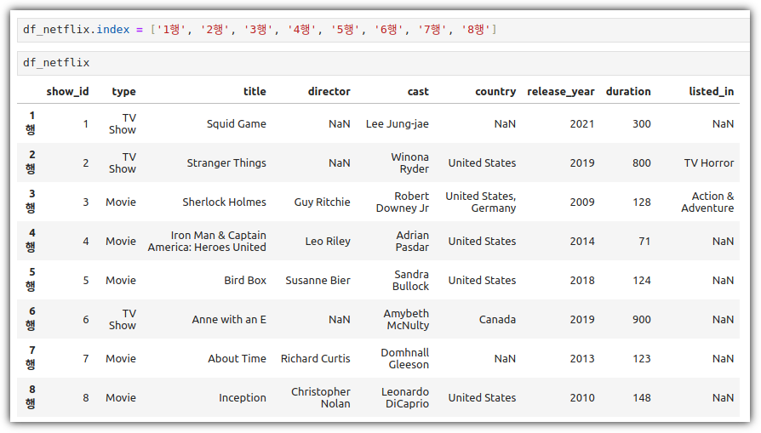Select the Anne with an E title

(x=229, y=320)
